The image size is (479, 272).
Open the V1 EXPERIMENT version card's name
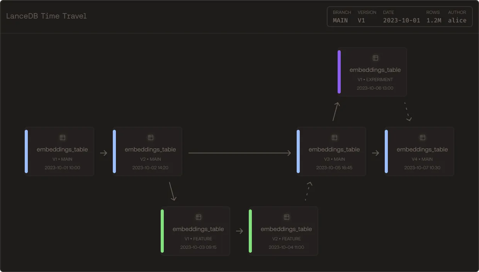(x=375, y=70)
